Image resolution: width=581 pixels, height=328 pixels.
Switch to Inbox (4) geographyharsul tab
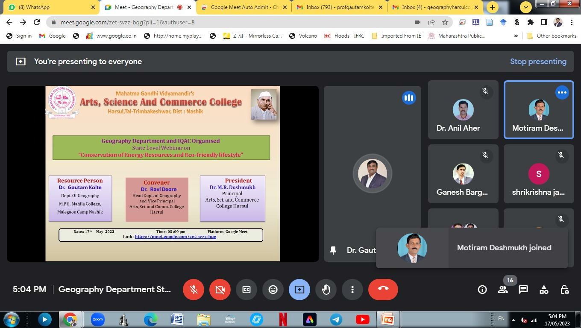click(436, 7)
